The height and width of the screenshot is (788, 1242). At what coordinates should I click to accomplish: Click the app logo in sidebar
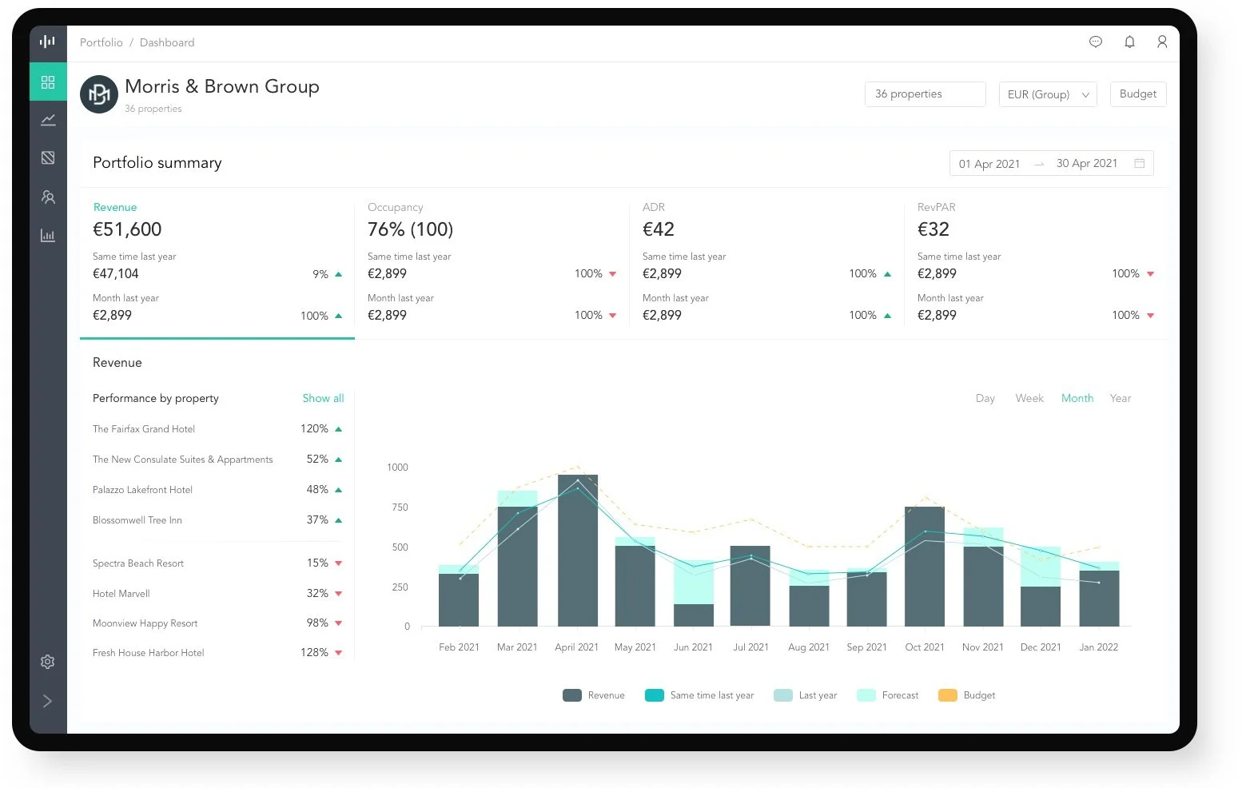(48, 42)
